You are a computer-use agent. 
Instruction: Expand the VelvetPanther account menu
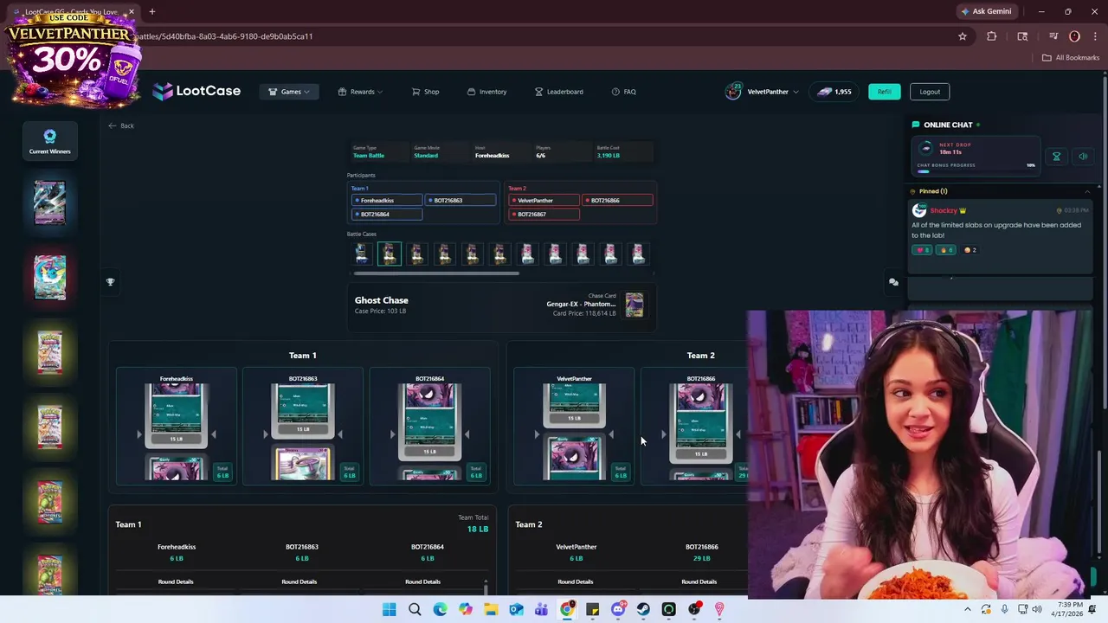point(762,92)
